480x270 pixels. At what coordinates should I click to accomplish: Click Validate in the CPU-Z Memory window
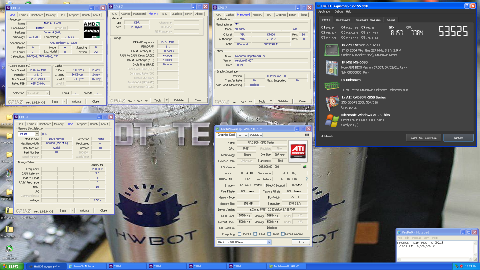click(179, 100)
